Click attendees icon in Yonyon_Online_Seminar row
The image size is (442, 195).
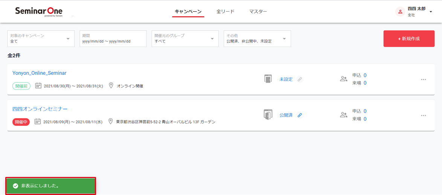344,79
